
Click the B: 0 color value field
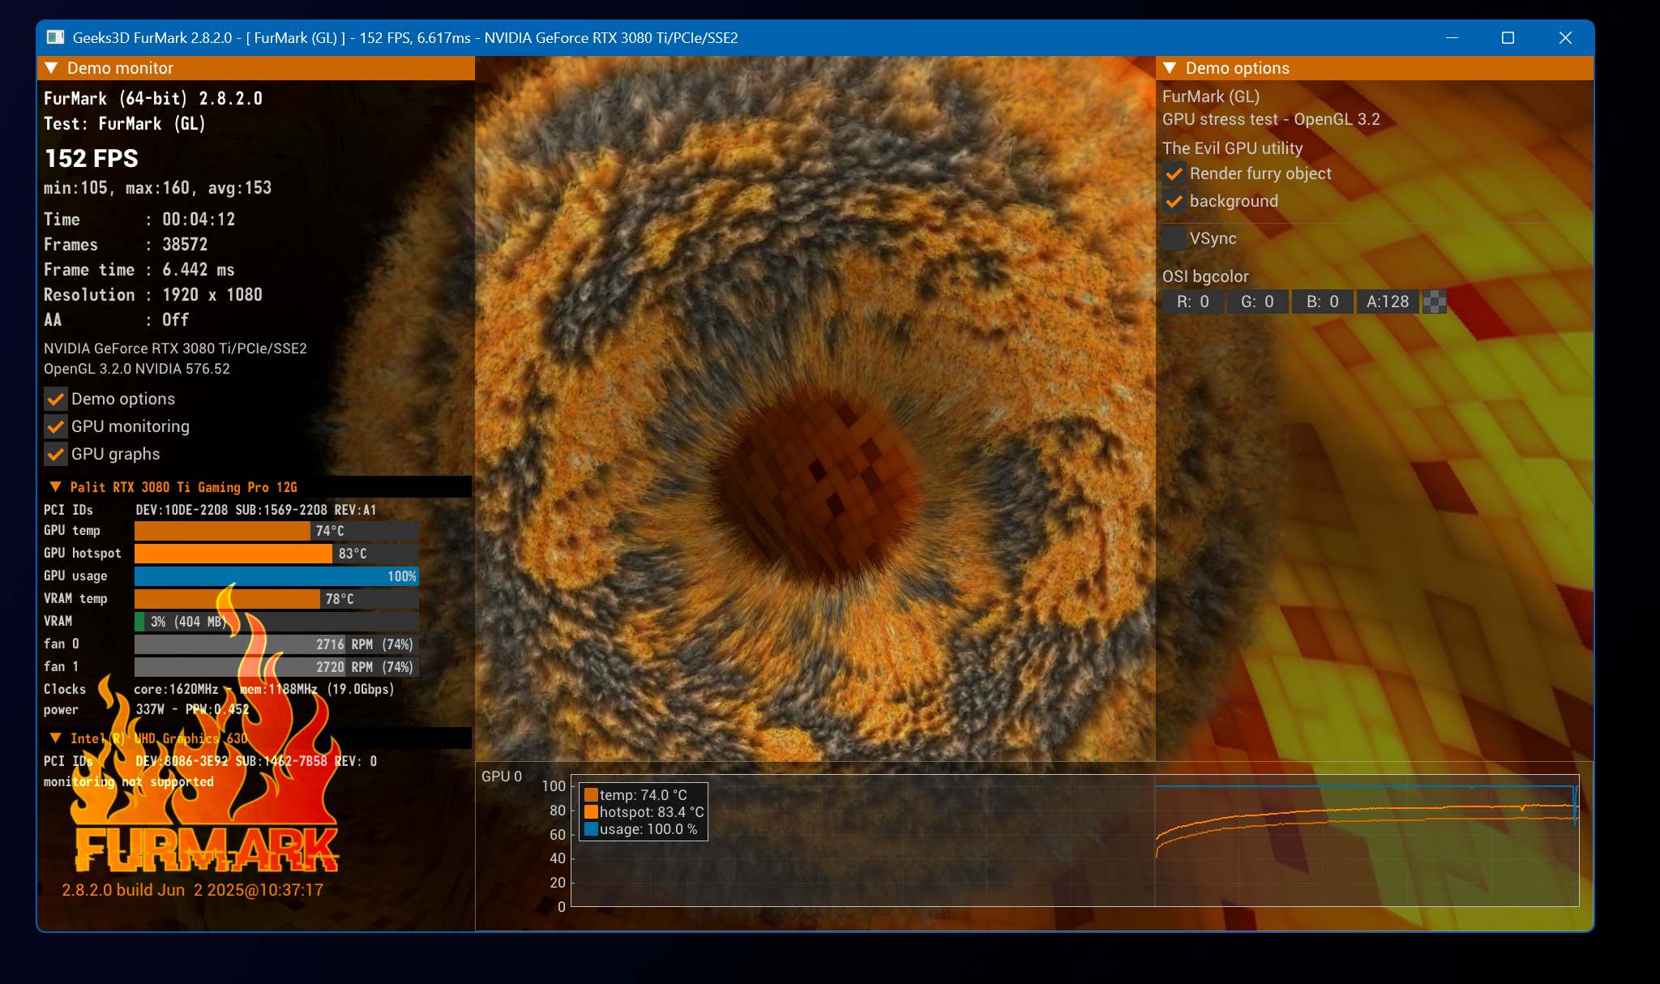[x=1322, y=302]
